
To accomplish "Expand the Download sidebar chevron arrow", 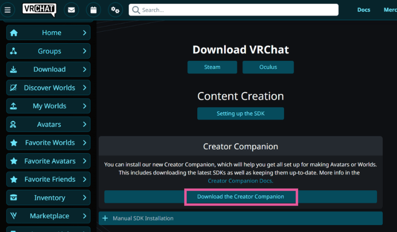I will click(x=84, y=70).
